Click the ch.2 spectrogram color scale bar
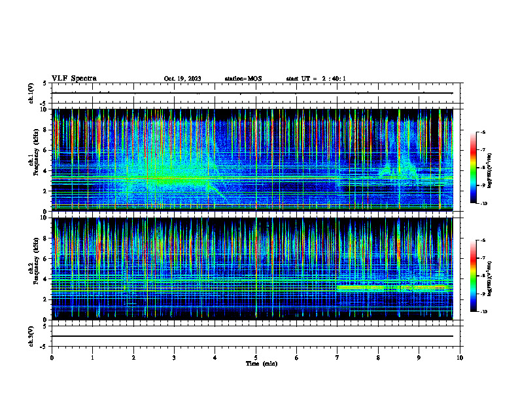The height and width of the screenshot is (401, 518). point(473,276)
